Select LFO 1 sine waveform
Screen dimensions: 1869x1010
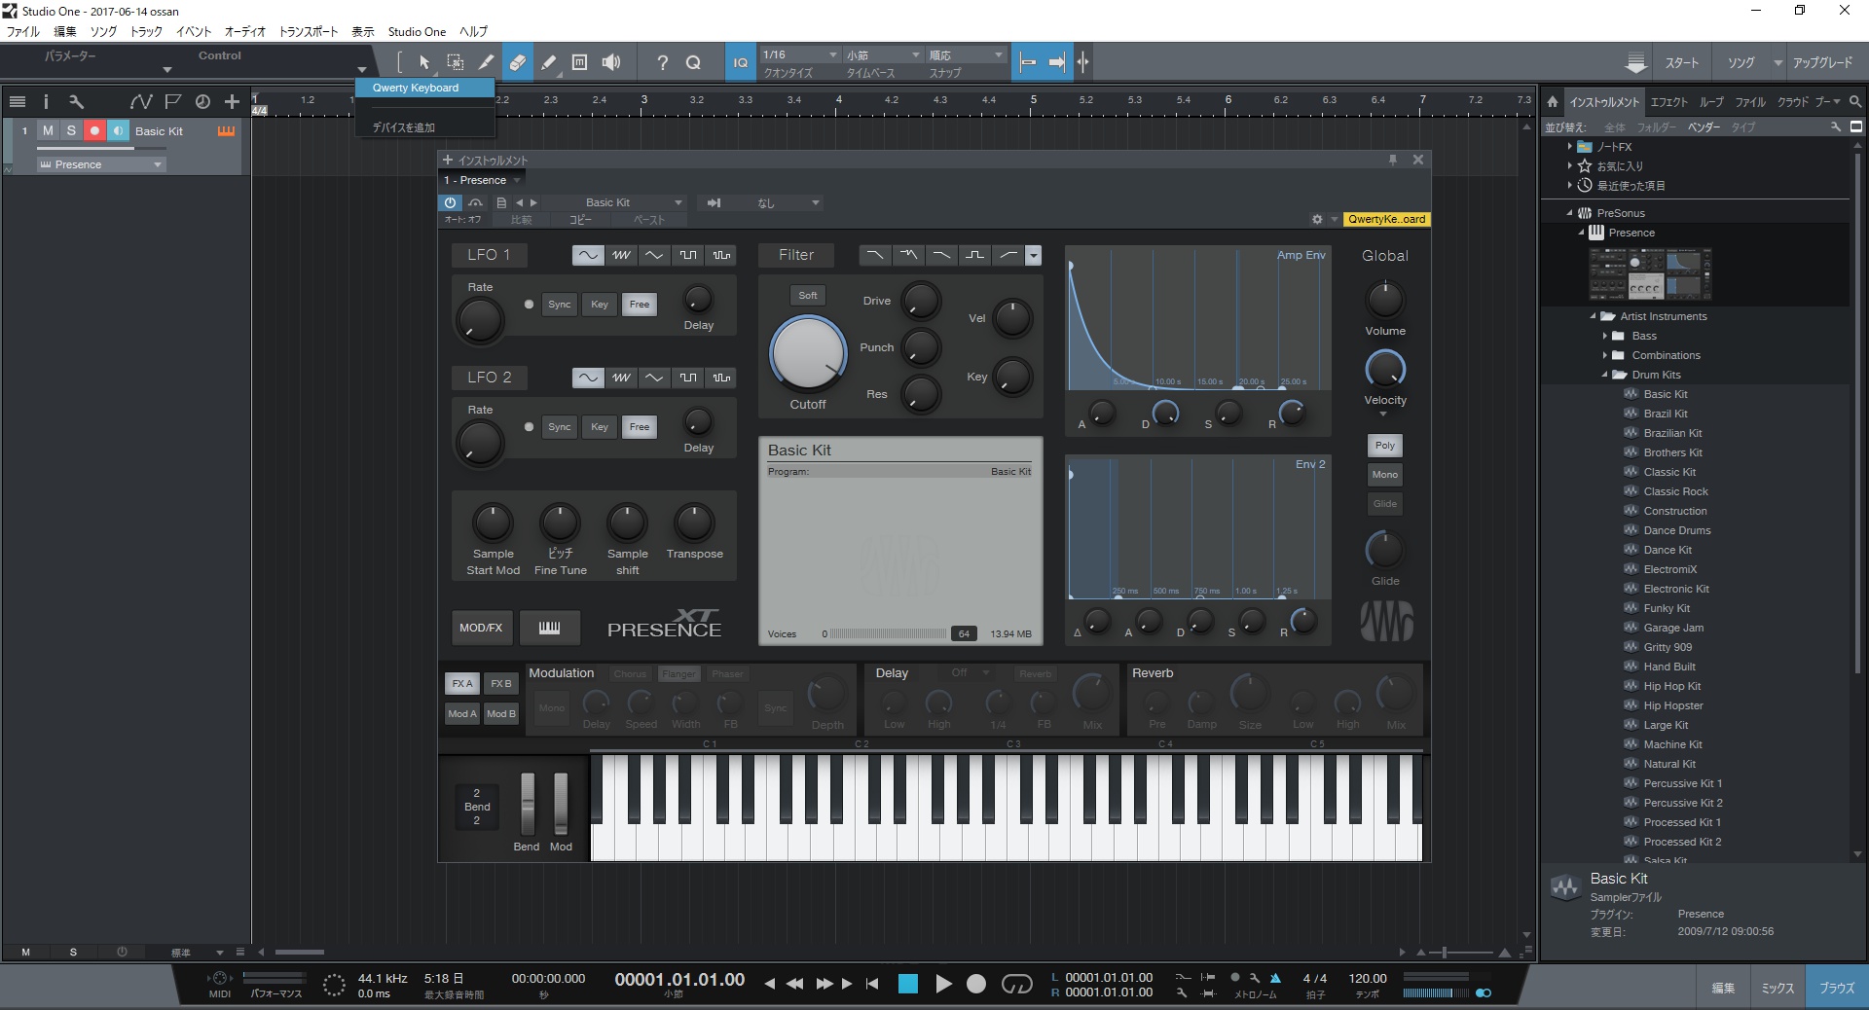pyautogui.click(x=588, y=255)
